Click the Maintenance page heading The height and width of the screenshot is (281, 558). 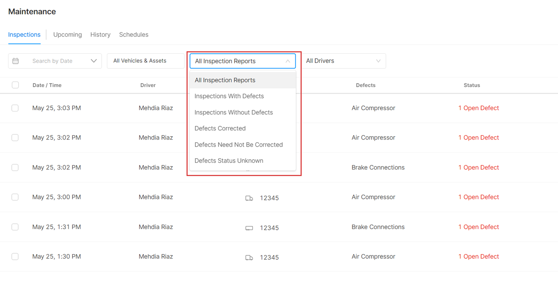point(32,12)
